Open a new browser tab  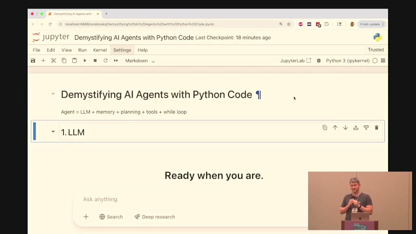[x=106, y=14]
